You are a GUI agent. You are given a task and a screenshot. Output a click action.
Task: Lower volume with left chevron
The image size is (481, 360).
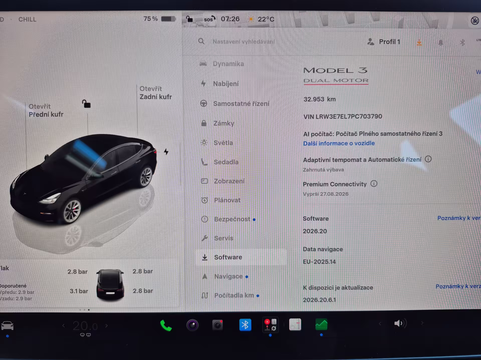380,323
